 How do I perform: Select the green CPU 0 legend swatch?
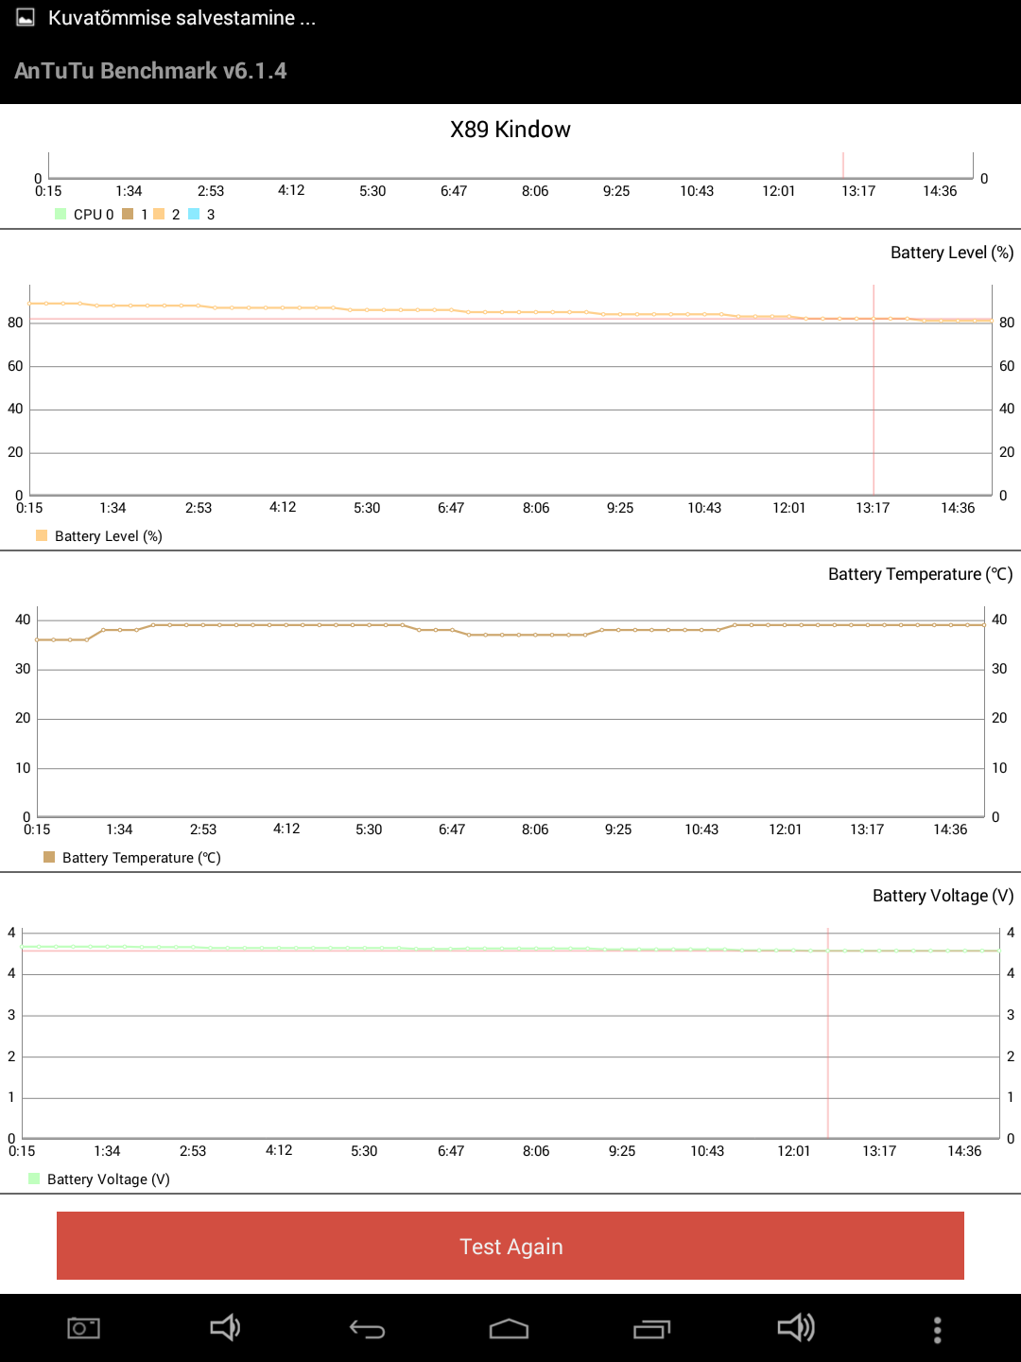(x=61, y=214)
